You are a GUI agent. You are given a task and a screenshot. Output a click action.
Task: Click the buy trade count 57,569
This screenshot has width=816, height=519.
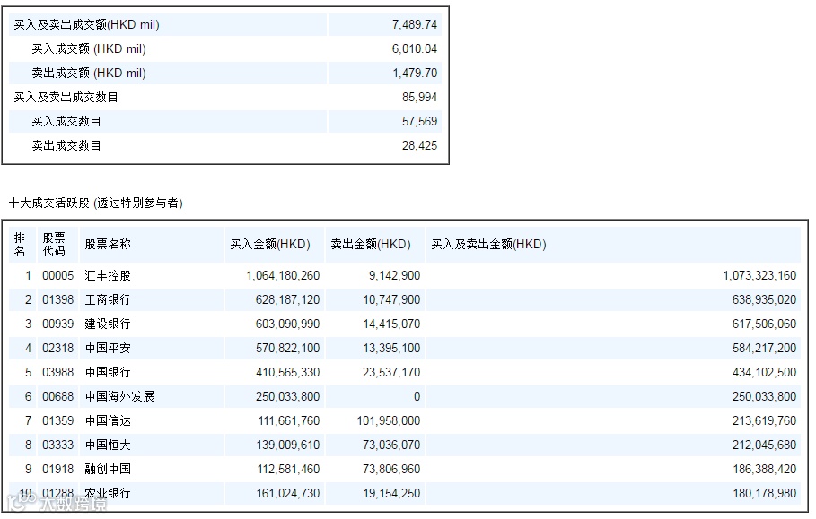419,122
